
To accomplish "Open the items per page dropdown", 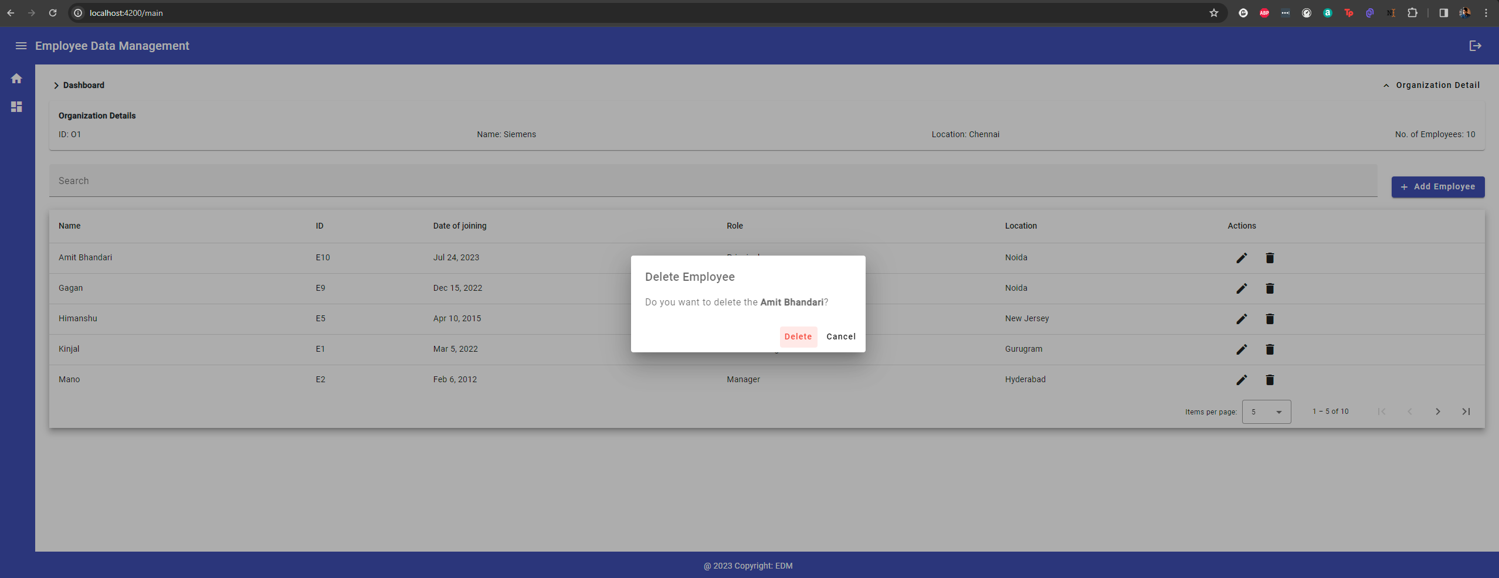I will point(1266,412).
